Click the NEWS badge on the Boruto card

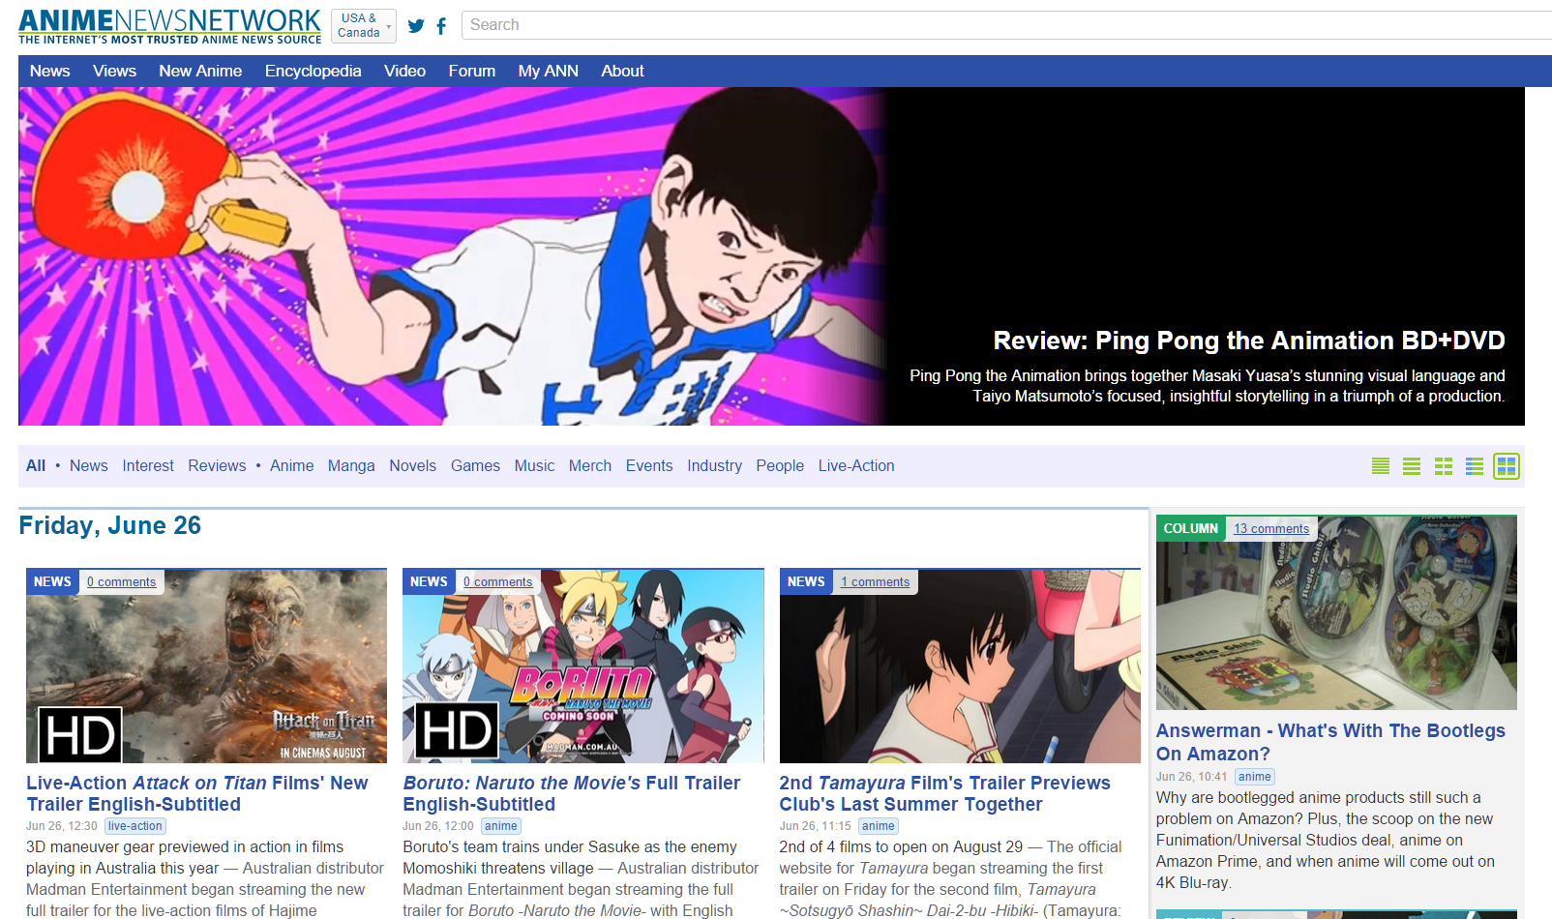click(429, 581)
